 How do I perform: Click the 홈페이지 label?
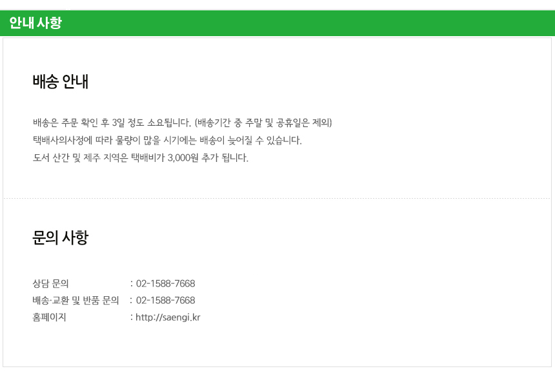(49, 317)
